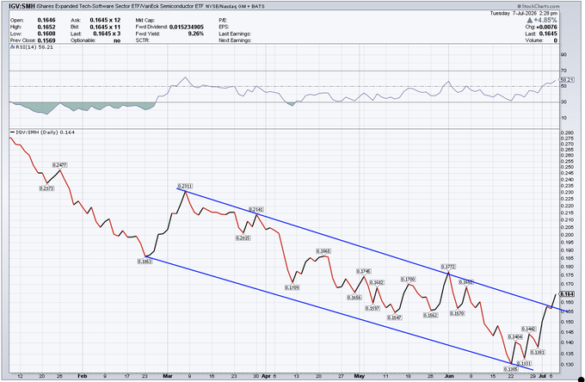Click the 0.2373 trough price label
The height and width of the screenshot is (382, 585).
[46, 188]
